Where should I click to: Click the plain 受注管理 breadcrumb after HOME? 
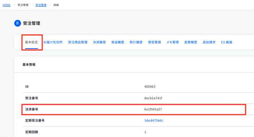(x=23, y=5)
